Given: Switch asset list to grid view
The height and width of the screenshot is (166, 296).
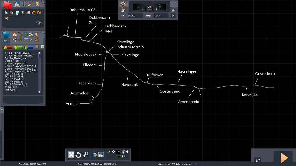Looking at the screenshot, I should pyautogui.click(x=42, y=47).
